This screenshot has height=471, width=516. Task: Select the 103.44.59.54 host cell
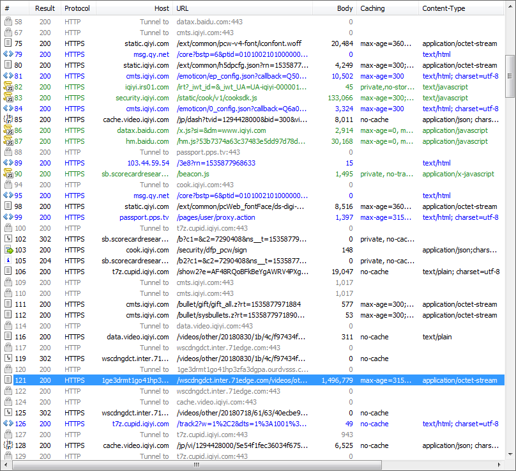[148, 163]
